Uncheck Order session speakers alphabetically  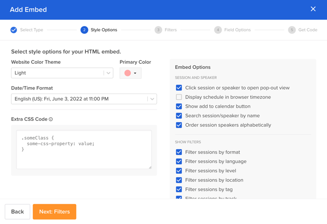[x=179, y=125]
